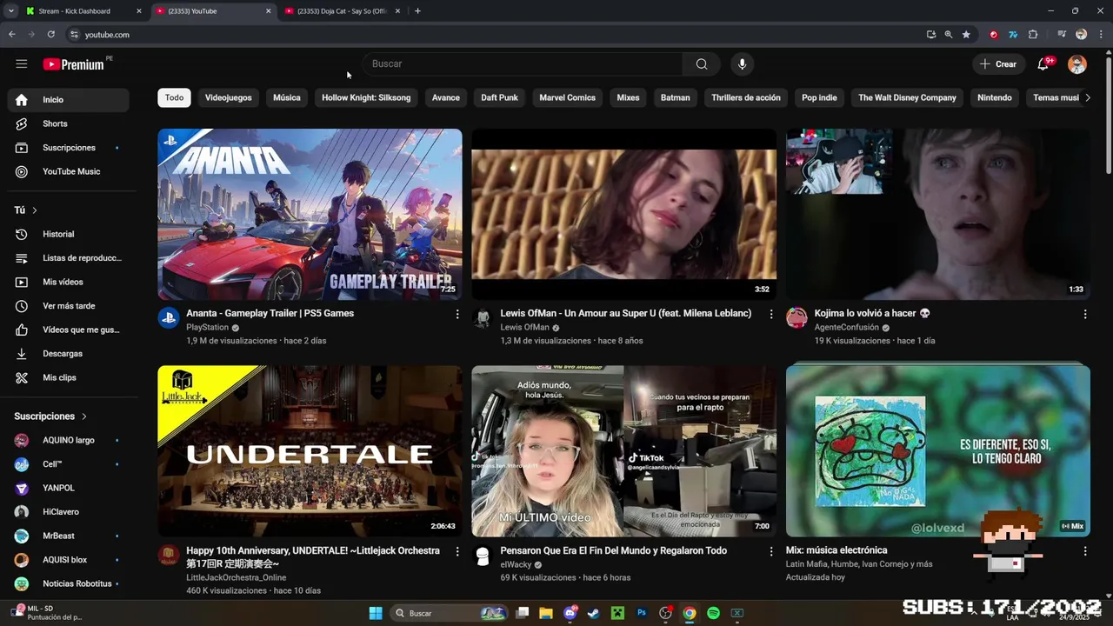Open Mis vídeos in the sidebar

tap(69, 282)
